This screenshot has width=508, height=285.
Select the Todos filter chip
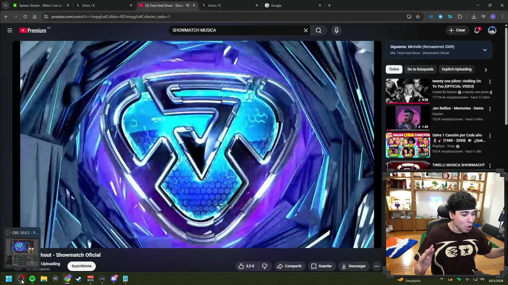click(x=394, y=69)
